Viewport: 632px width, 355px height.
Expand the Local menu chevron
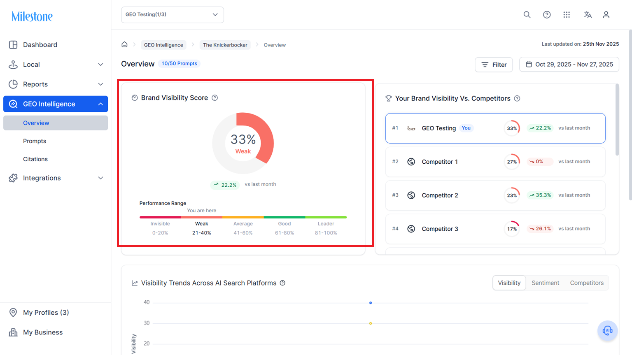[x=100, y=65]
